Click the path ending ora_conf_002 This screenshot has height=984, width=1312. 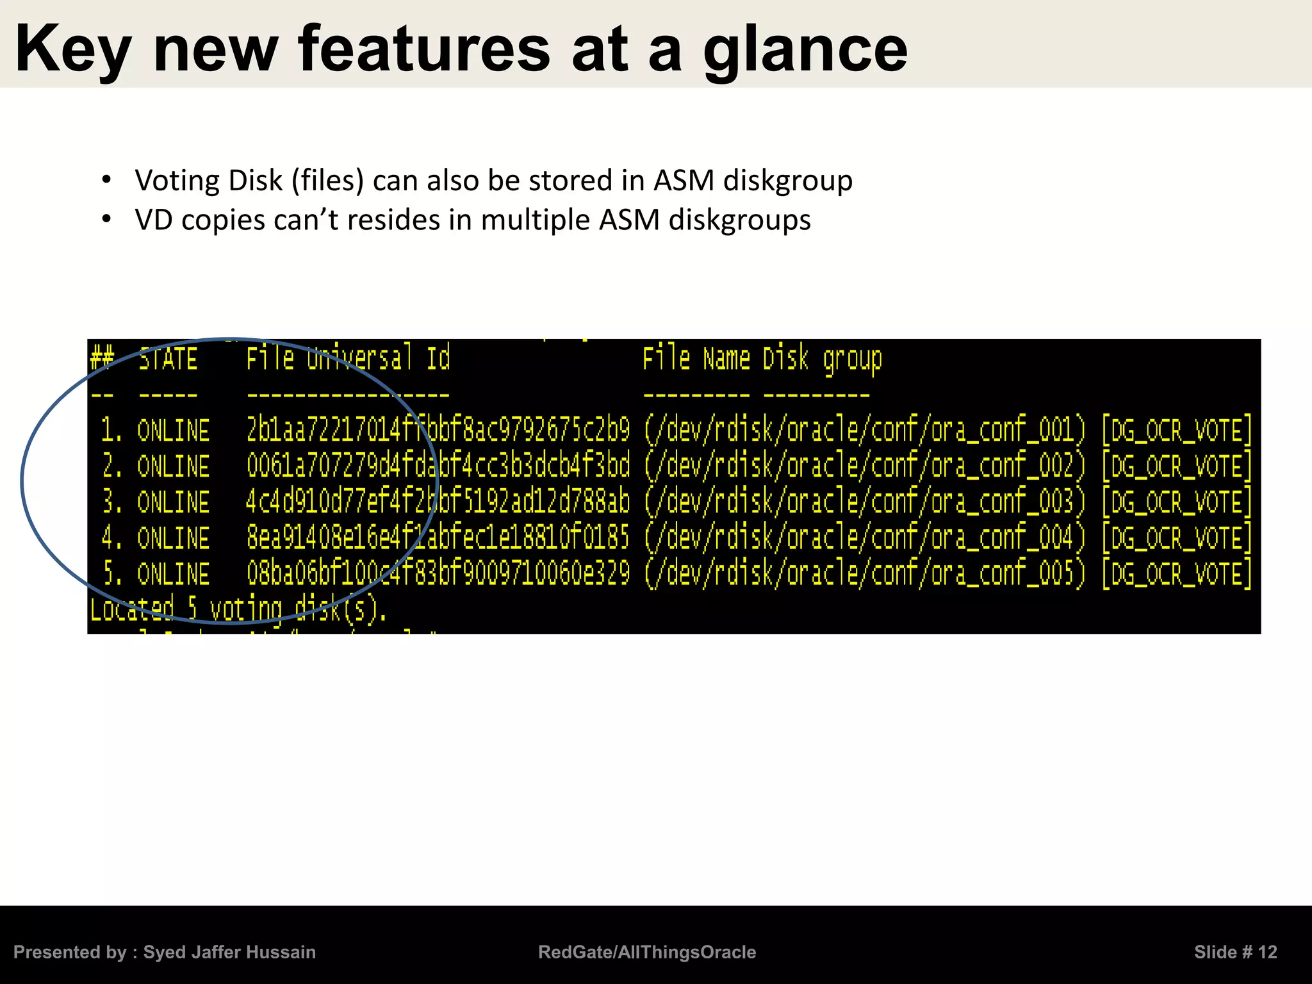coord(865,466)
